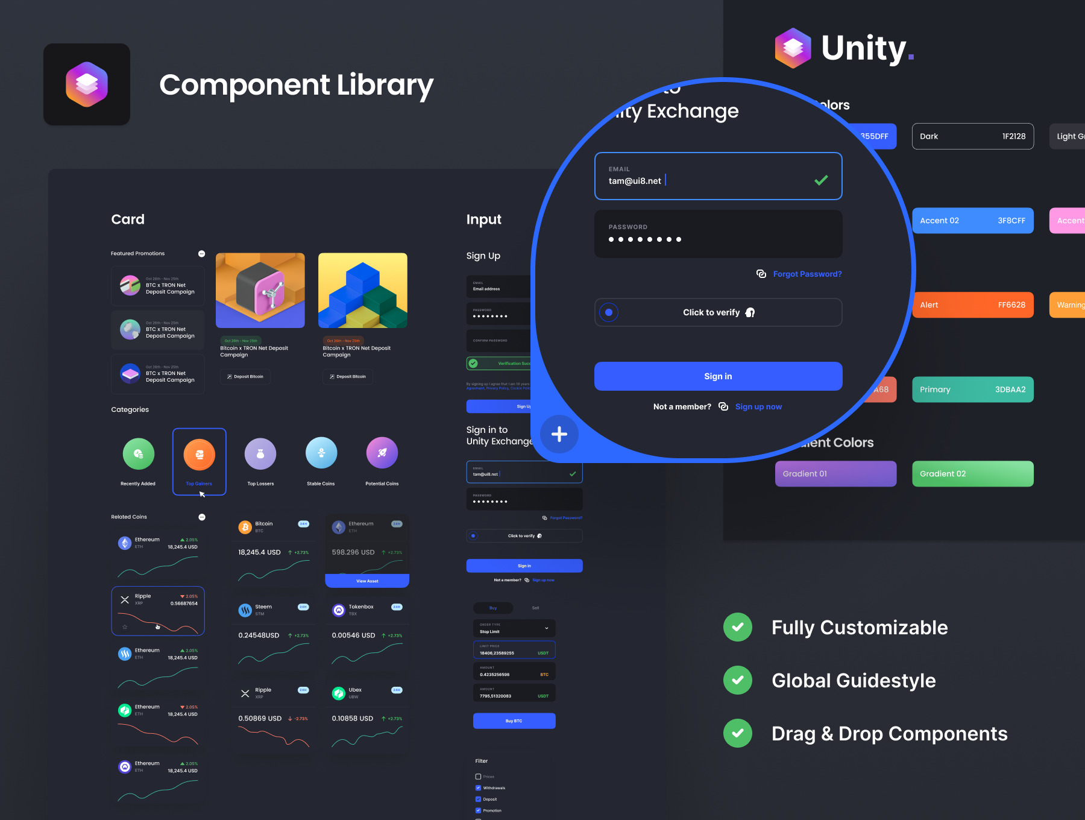Click the large Sign in button
Viewport: 1085px width, 820px height.
718,376
